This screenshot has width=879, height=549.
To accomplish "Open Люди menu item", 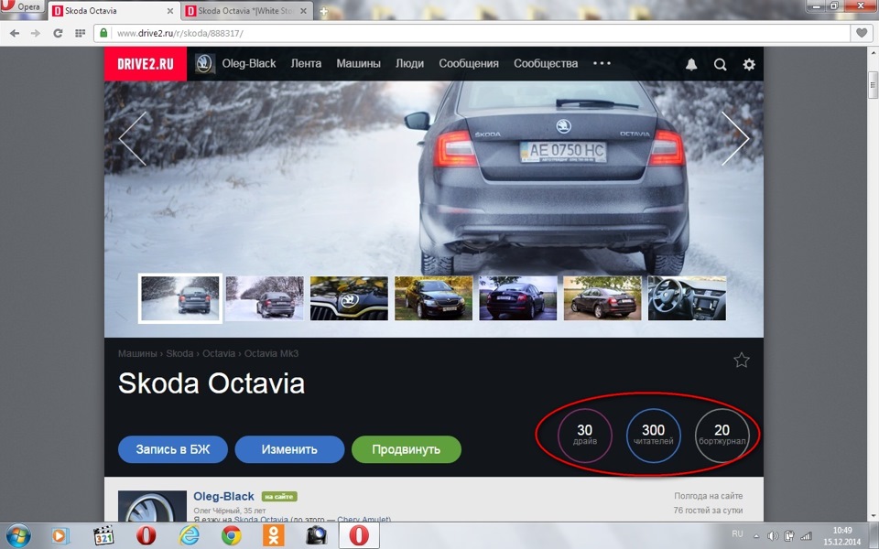I will coord(410,63).
